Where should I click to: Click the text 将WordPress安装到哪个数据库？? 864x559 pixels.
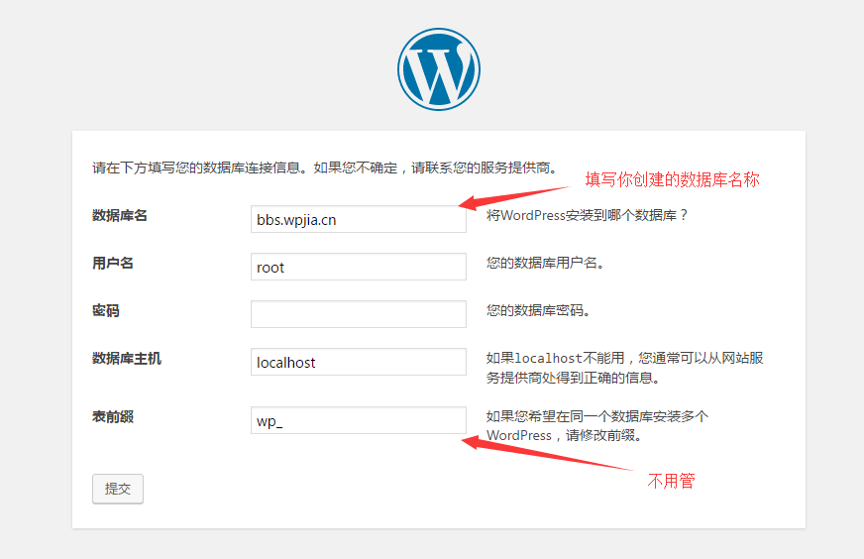pos(588,215)
